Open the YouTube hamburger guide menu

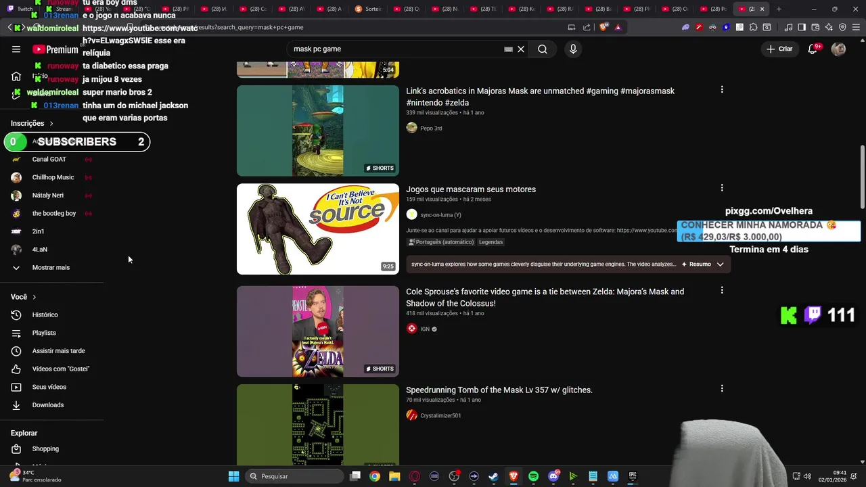16,49
